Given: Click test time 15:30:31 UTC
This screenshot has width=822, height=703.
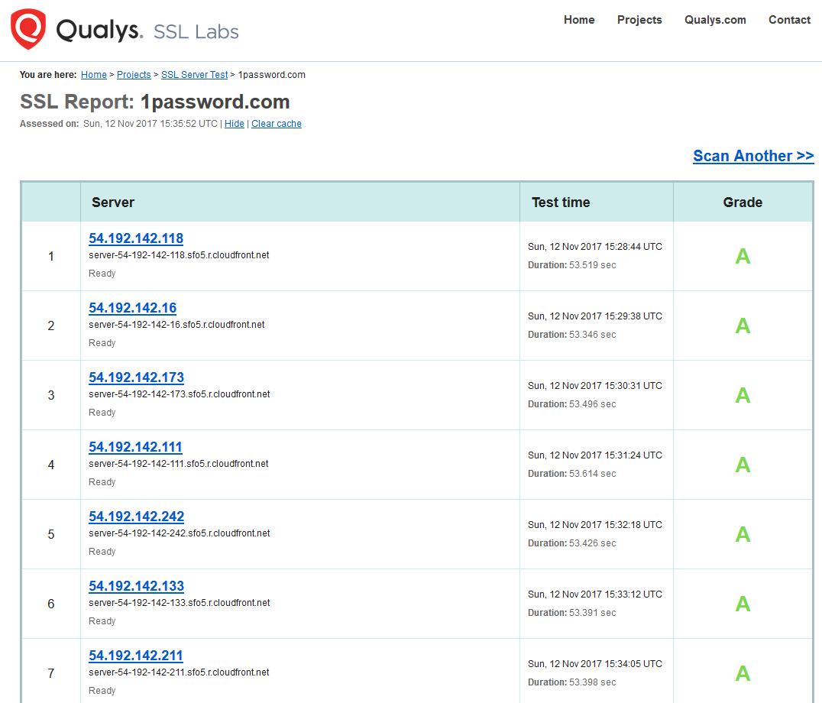Looking at the screenshot, I should coord(595,386).
